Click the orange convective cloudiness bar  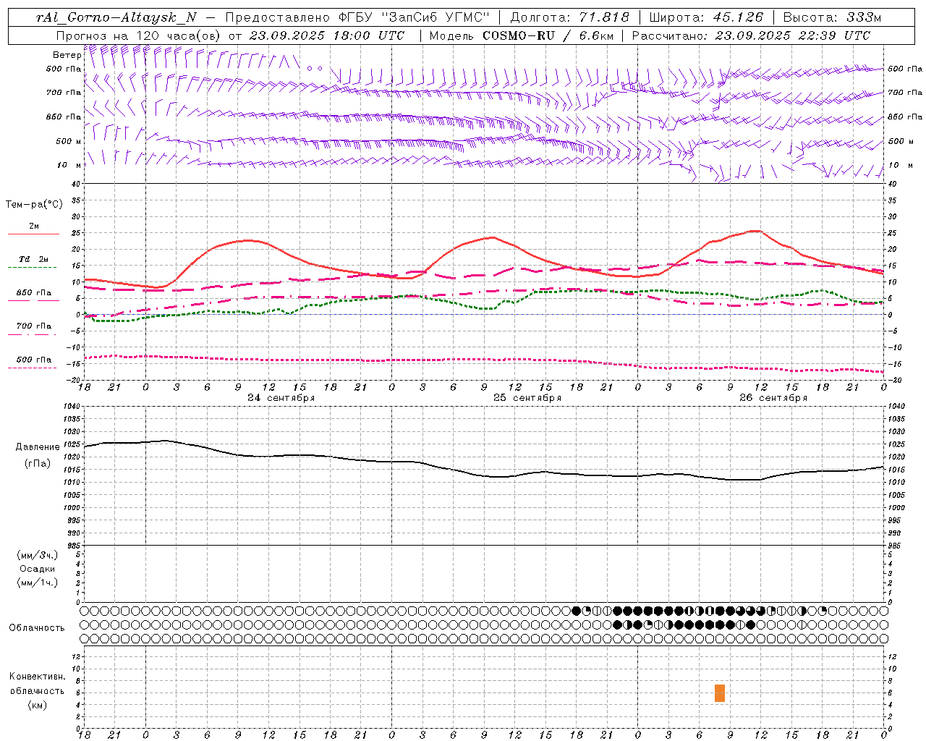tap(719, 693)
